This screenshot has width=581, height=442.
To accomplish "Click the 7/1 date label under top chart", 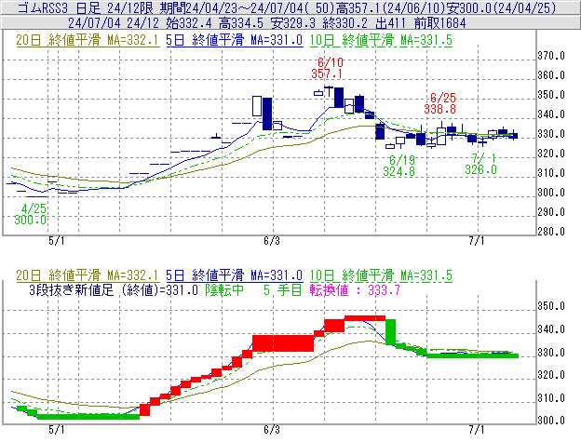I will pyautogui.click(x=477, y=241).
